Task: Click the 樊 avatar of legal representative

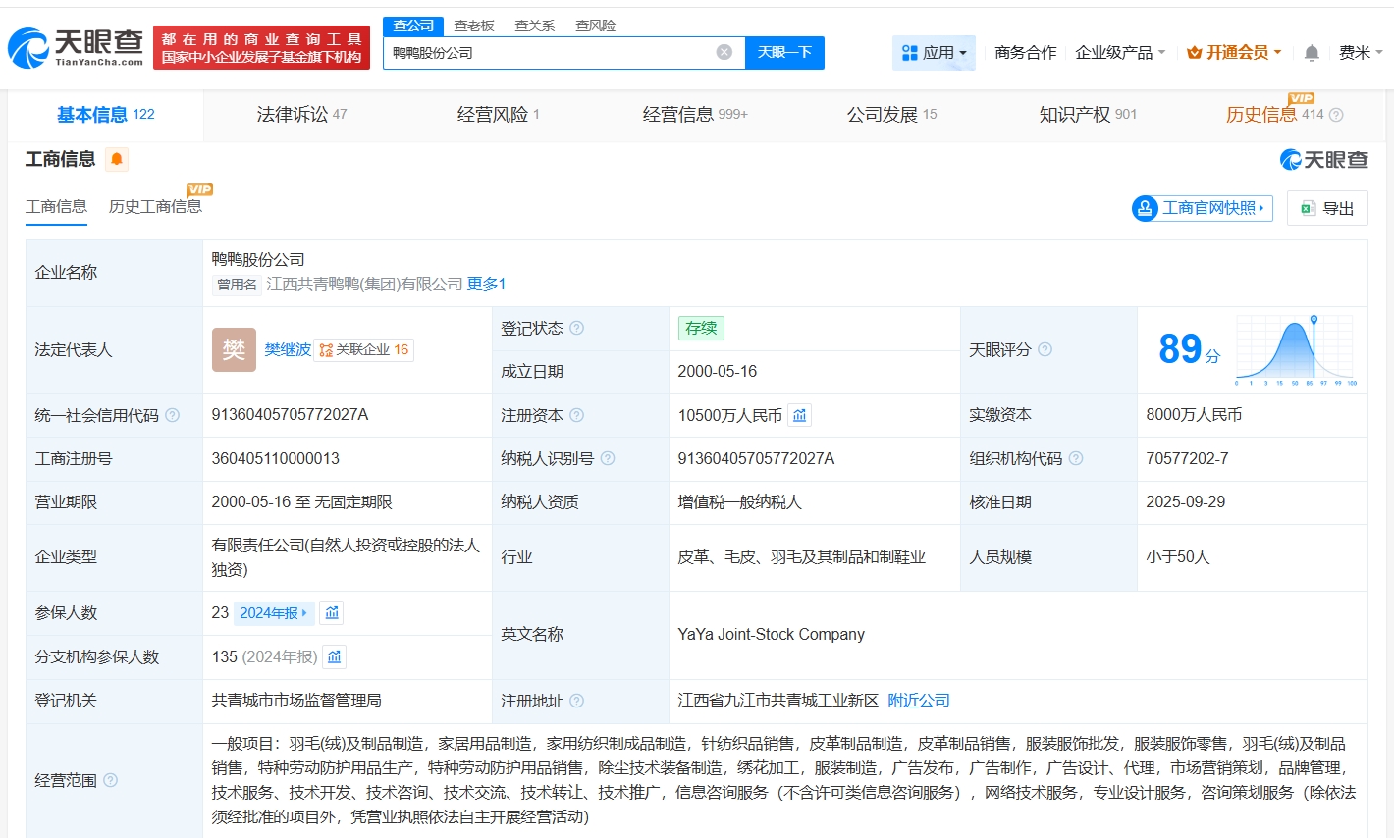Action: tap(234, 349)
